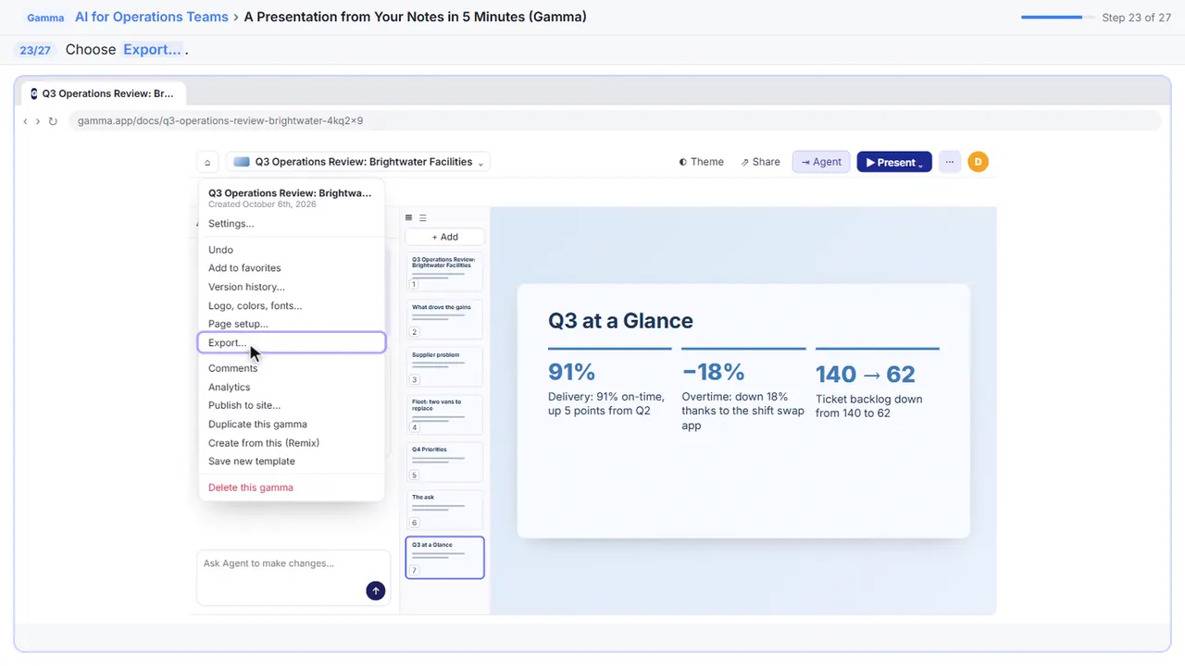Switch to the filmstrip card view icon

pyautogui.click(x=409, y=218)
